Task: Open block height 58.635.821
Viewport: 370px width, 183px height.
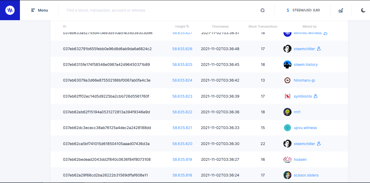Action: pos(182,128)
